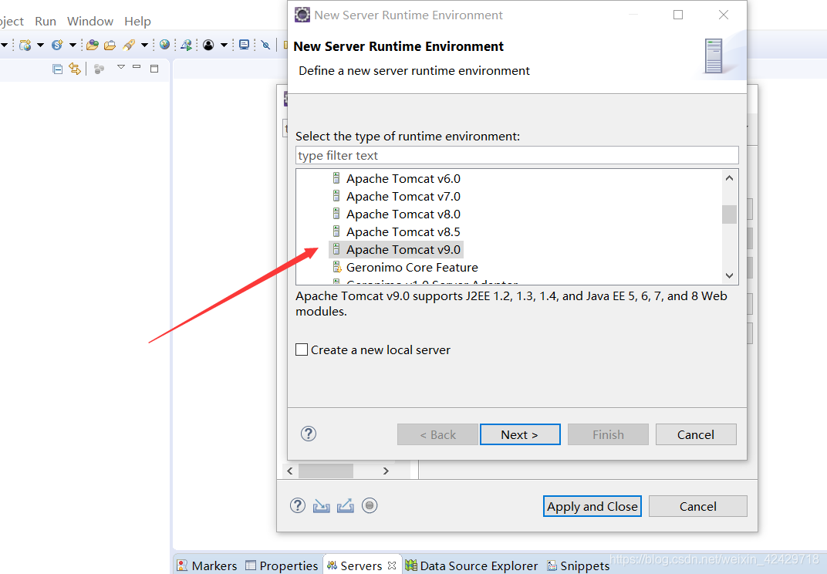
Task: Minimize the left explorer panel
Action: point(137,67)
